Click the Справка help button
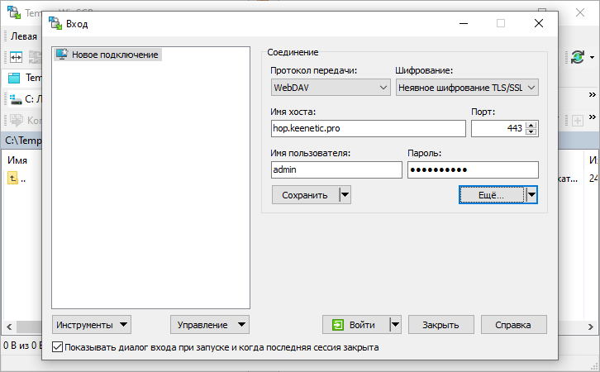The image size is (600, 372). click(513, 325)
